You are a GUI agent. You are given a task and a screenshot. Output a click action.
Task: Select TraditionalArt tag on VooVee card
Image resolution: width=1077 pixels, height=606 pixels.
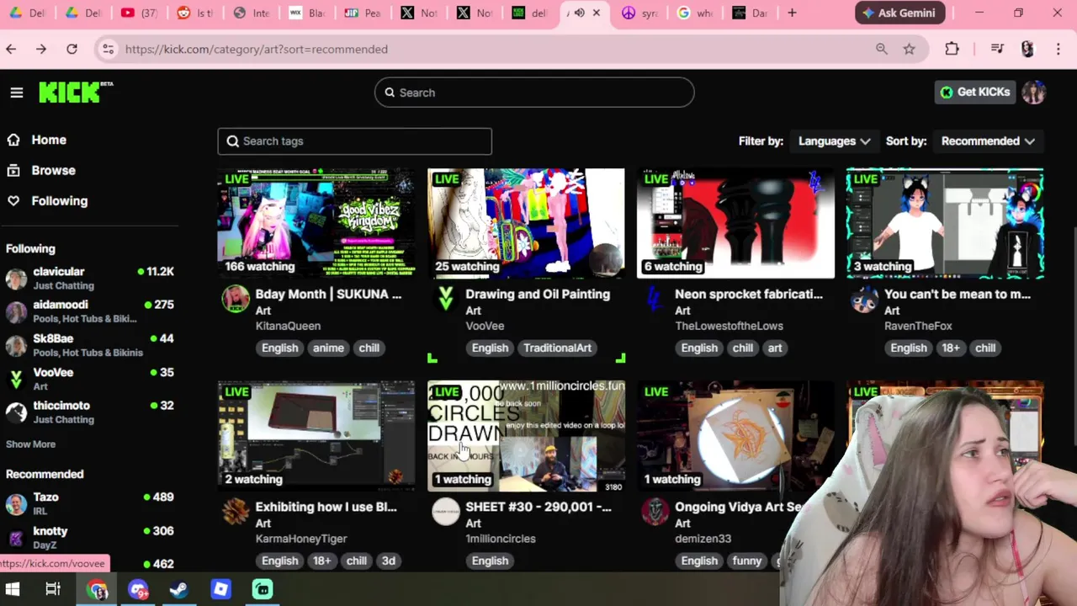[x=557, y=348]
